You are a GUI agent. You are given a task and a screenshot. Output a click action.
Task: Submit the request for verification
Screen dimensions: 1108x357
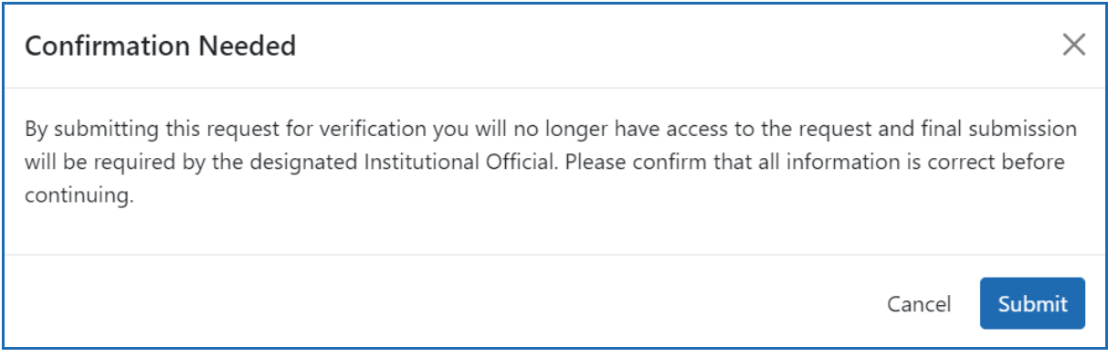pyautogui.click(x=1032, y=303)
